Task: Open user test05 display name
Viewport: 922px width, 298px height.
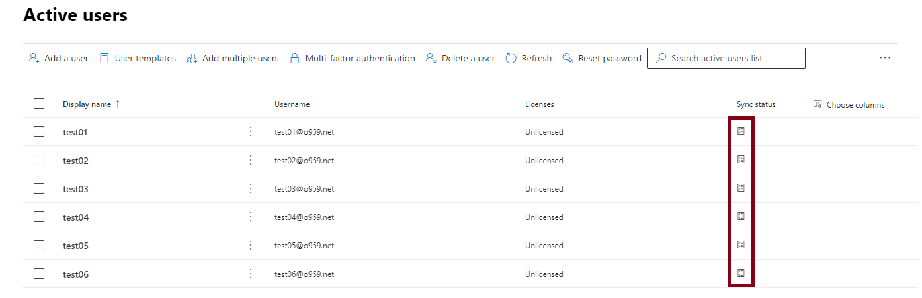Action: coord(75,246)
